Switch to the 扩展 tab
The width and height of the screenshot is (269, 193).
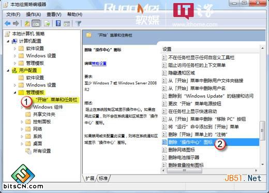pyautogui.click(x=89, y=178)
